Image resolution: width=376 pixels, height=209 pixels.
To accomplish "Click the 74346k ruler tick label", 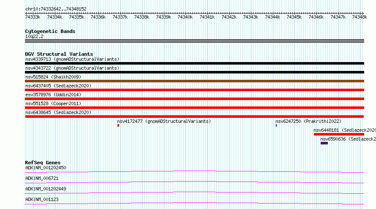I will click(x=316, y=17).
